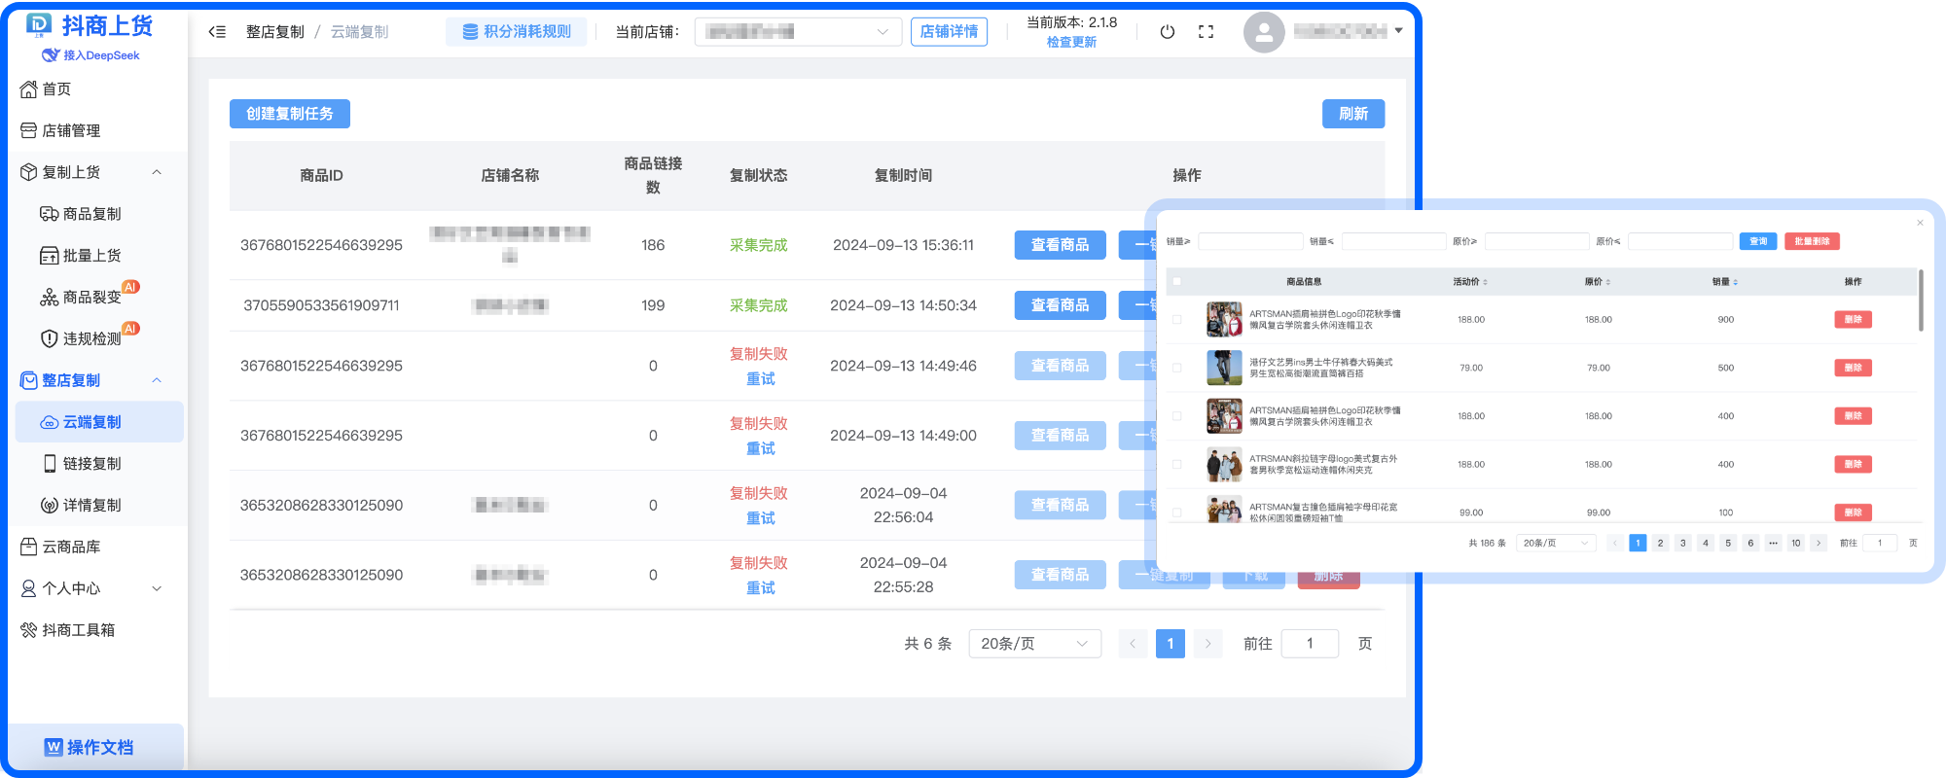This screenshot has height=778, width=1946.
Task: Click the 创建复制任务 button
Action: pyautogui.click(x=289, y=114)
